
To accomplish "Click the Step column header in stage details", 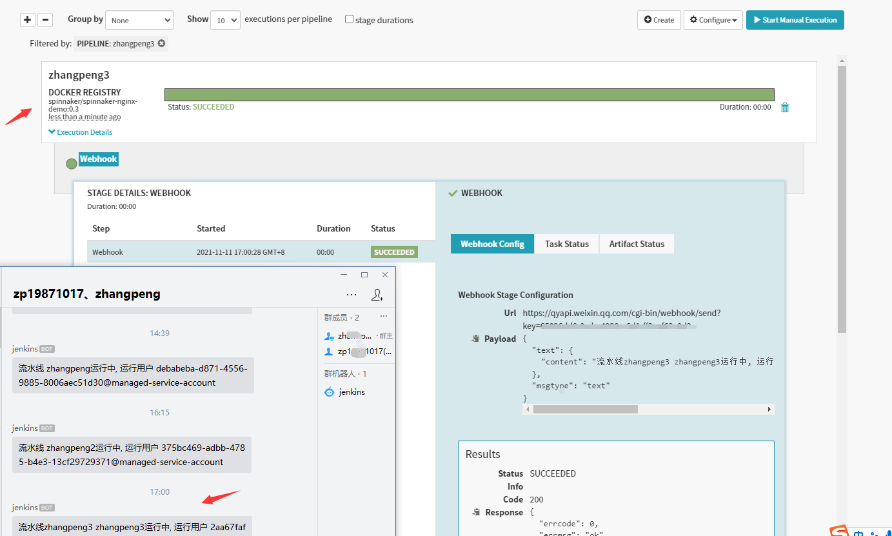I will point(101,228).
